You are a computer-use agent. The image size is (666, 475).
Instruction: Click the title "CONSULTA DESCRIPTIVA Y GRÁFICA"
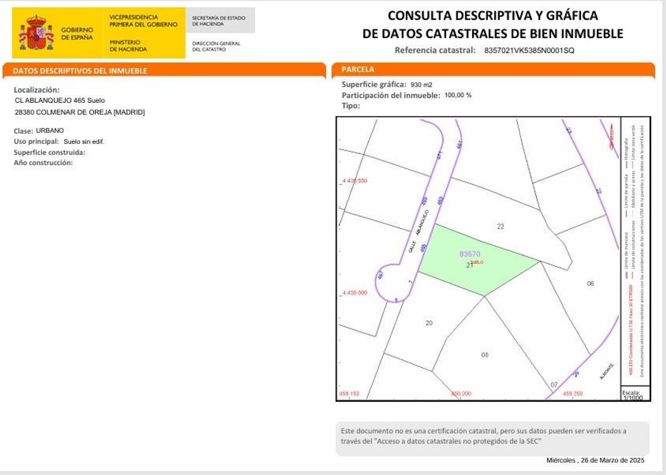(493, 16)
